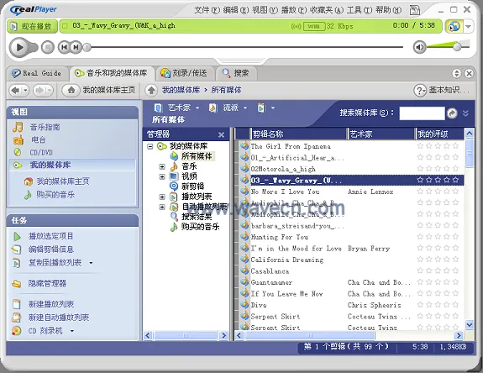This screenshot has width=483, height=373.
Task: Open 音乐指南 in the sidebar
Action: 45,127
